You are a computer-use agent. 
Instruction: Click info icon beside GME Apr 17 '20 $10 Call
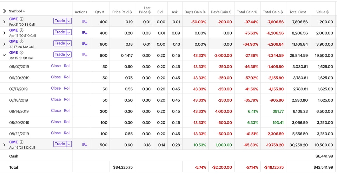[x=21, y=30]
